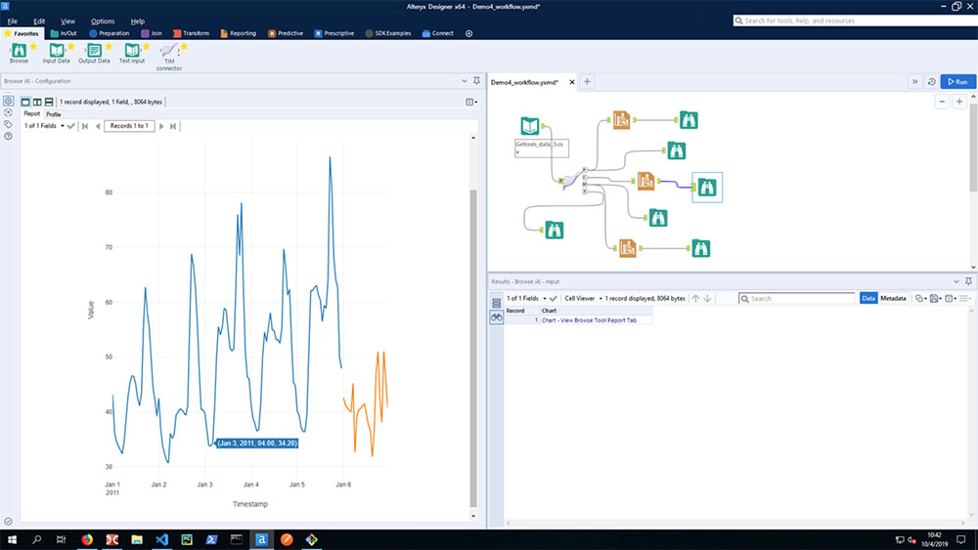Switch Results view to Metadata

[x=893, y=298]
